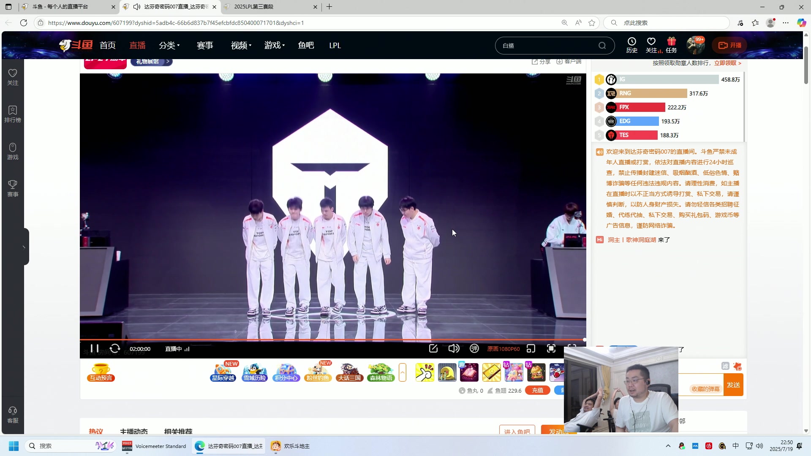Select iG row in team ranking
This screenshot has height=456, width=811.
668,79
